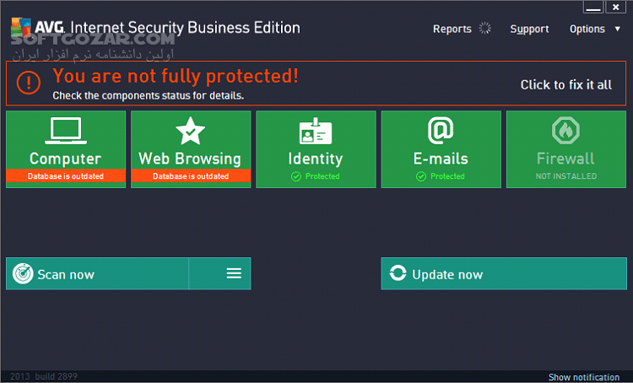The image size is (633, 383).
Task: Click the AVG logo icon
Action: coord(21,28)
